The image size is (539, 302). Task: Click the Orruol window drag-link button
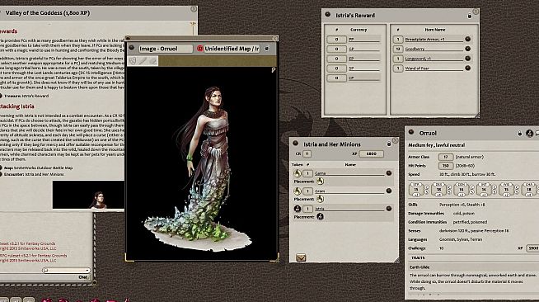[x=411, y=132]
